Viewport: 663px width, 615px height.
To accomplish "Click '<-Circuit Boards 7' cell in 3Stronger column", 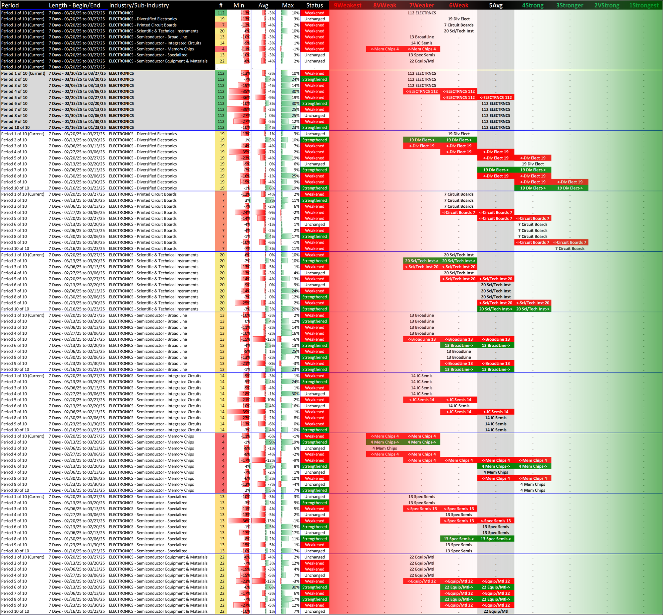I will tap(570, 242).
